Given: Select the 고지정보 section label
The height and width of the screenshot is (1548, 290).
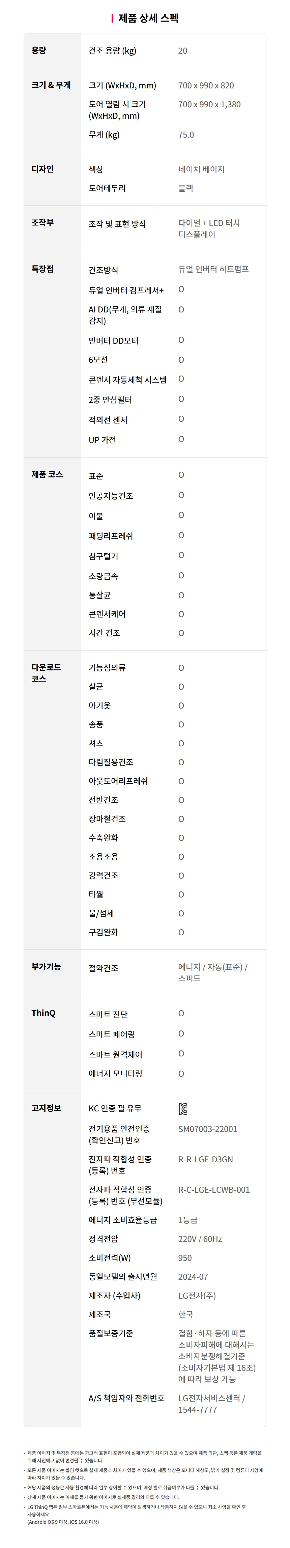Looking at the screenshot, I should point(46,1107).
